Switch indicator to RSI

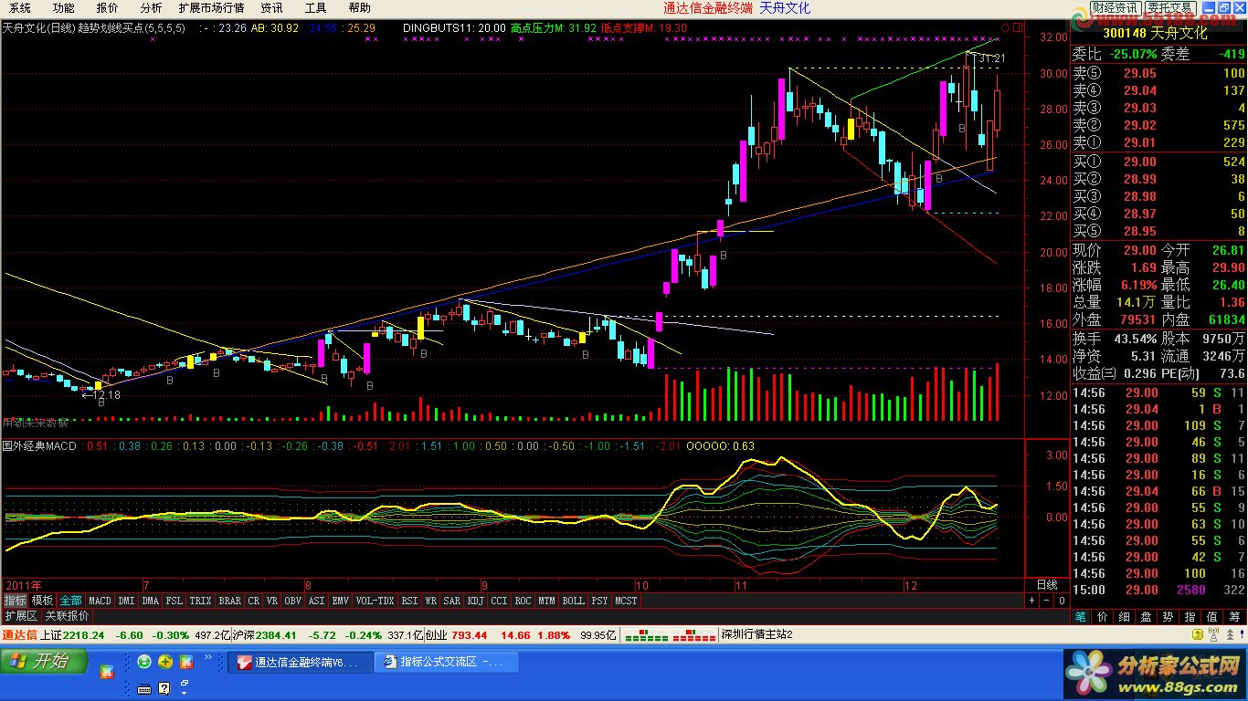(409, 601)
